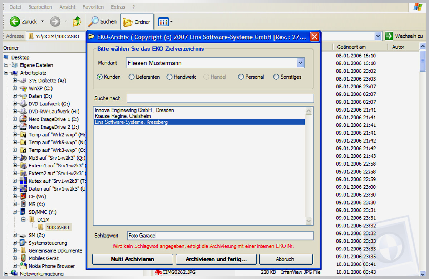Expand the Eigene Dateien tree node
The height and width of the screenshot is (279, 429).
(x=6, y=65)
